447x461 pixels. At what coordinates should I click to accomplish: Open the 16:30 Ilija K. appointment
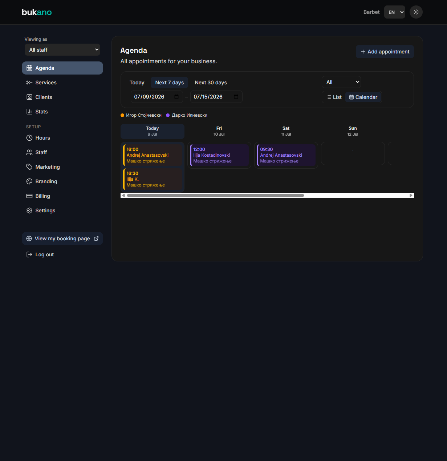[x=153, y=179]
